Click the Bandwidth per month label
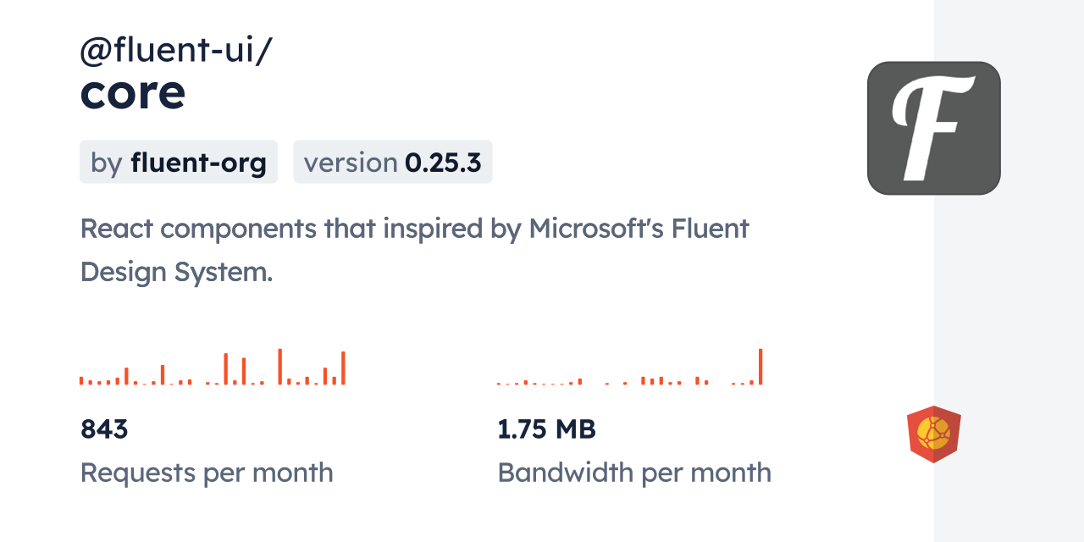This screenshot has width=1084, height=542. tap(634, 473)
